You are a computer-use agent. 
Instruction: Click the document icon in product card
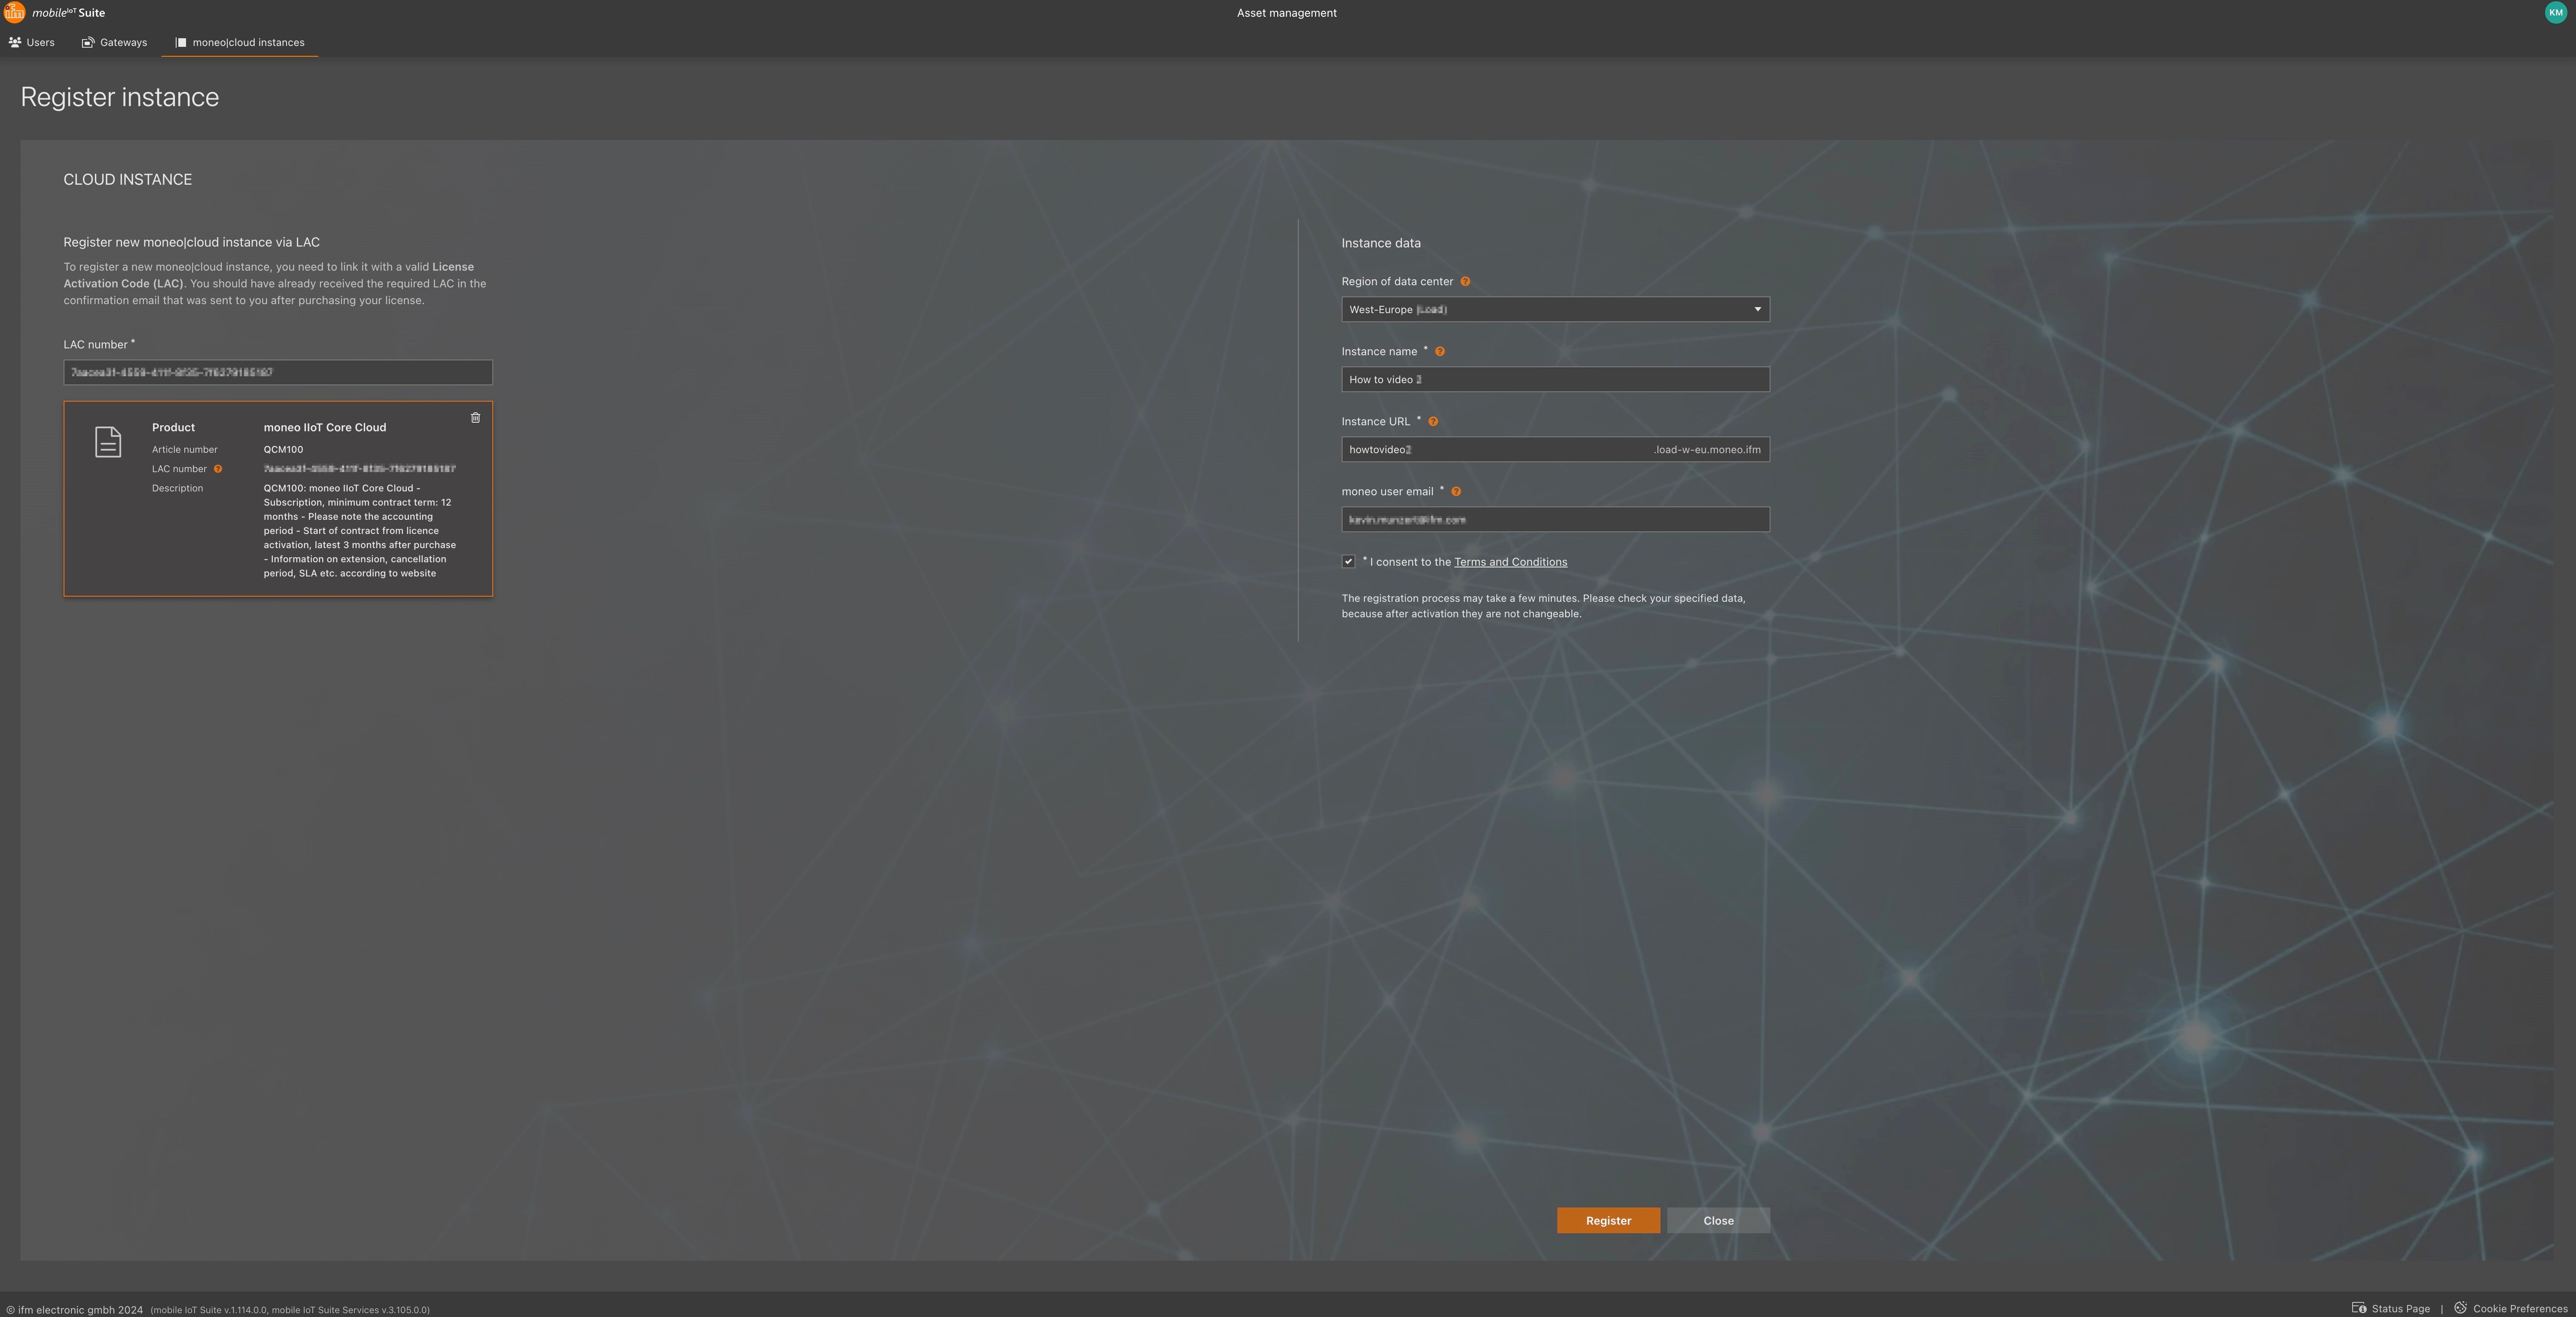pos(108,441)
